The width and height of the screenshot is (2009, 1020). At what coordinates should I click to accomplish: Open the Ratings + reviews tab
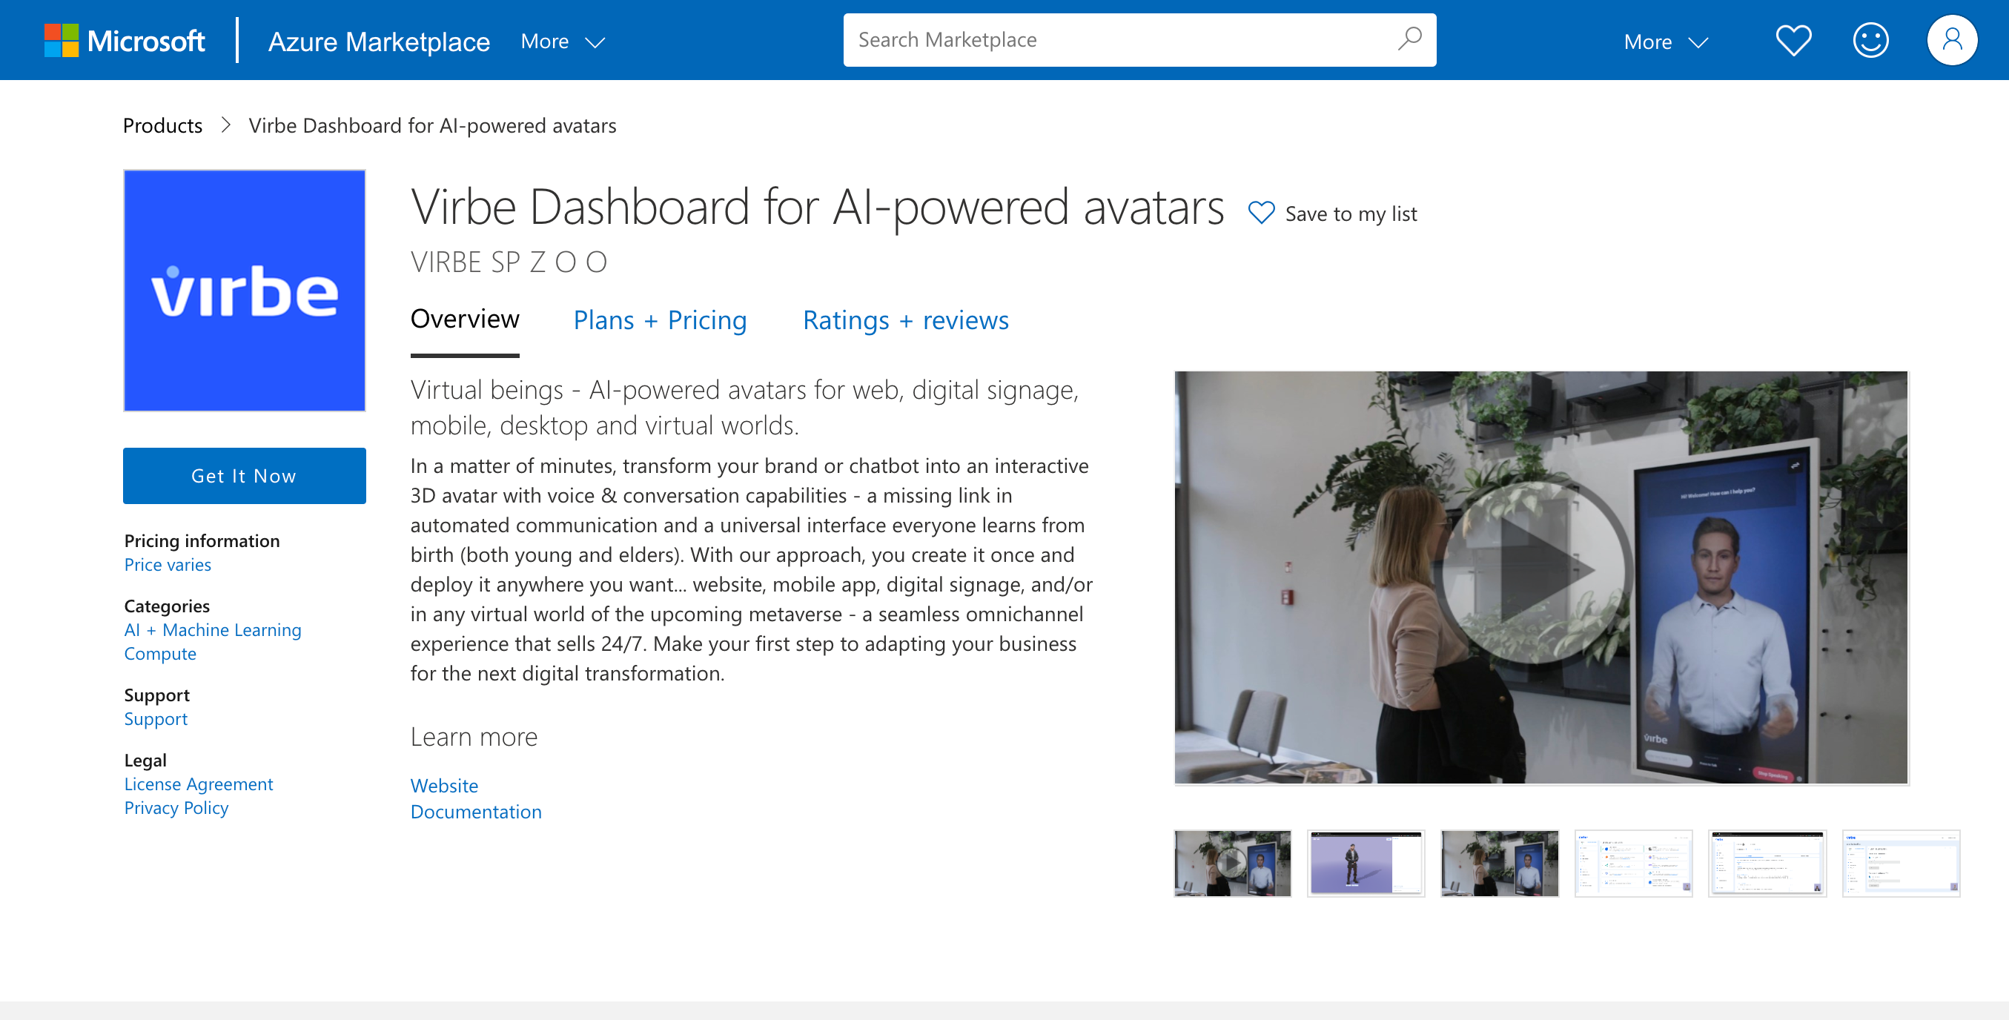click(x=905, y=320)
